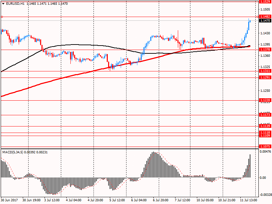Click the 1.1250 price axis value
Screen dimensions: 272x204
(266, 91)
